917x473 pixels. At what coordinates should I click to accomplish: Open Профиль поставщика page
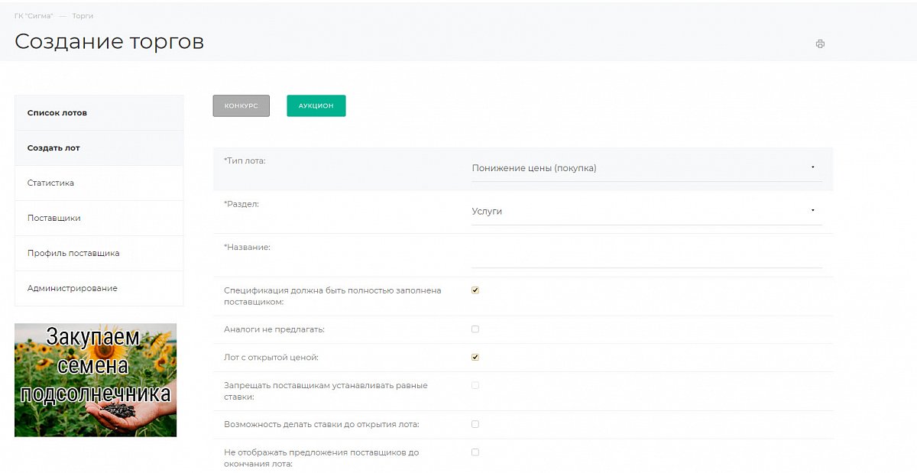pyautogui.click(x=73, y=254)
